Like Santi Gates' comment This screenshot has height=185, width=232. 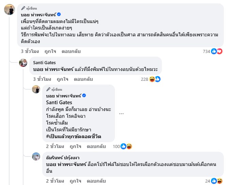(x=62, y=79)
